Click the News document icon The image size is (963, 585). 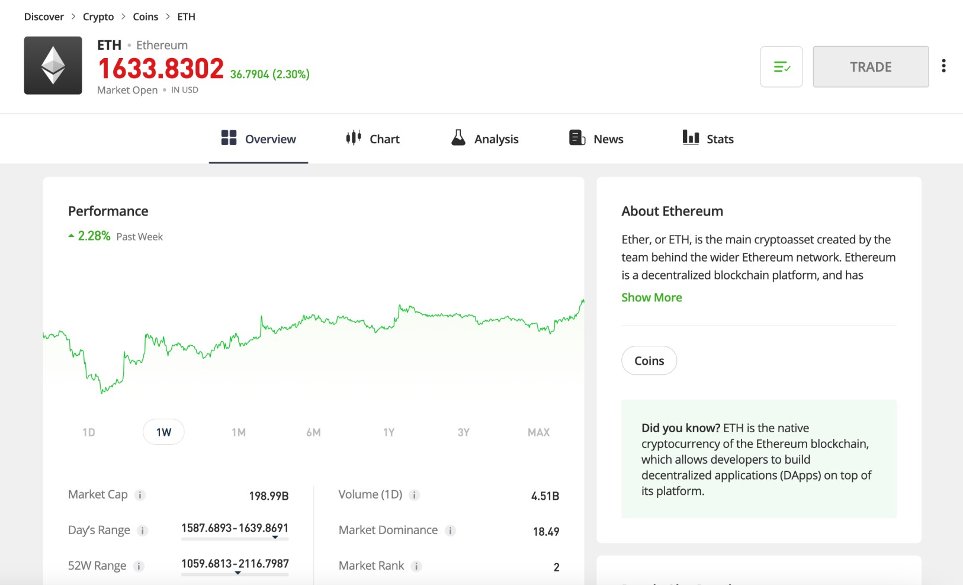(x=577, y=138)
